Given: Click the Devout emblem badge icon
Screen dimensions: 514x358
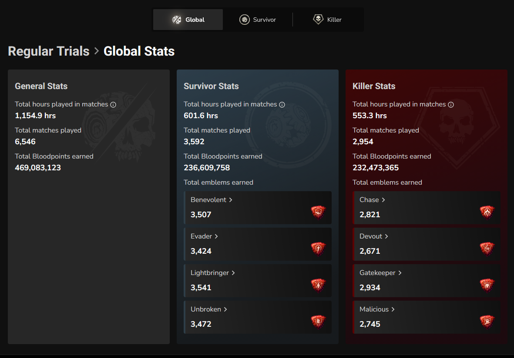Looking at the screenshot, I should (x=487, y=249).
